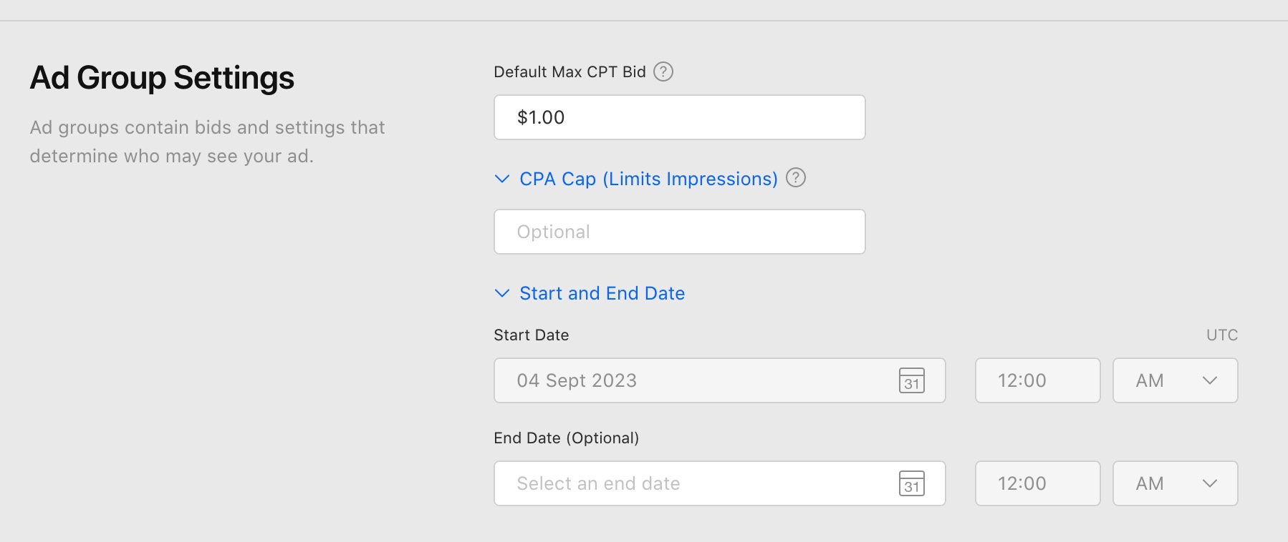Click the UTC timezone label
1288x542 pixels.
click(x=1222, y=335)
